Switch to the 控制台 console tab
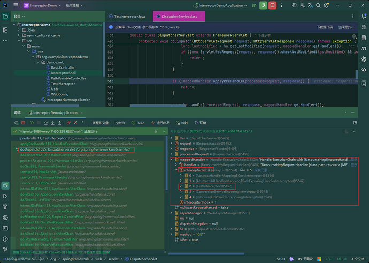 tap(120, 123)
